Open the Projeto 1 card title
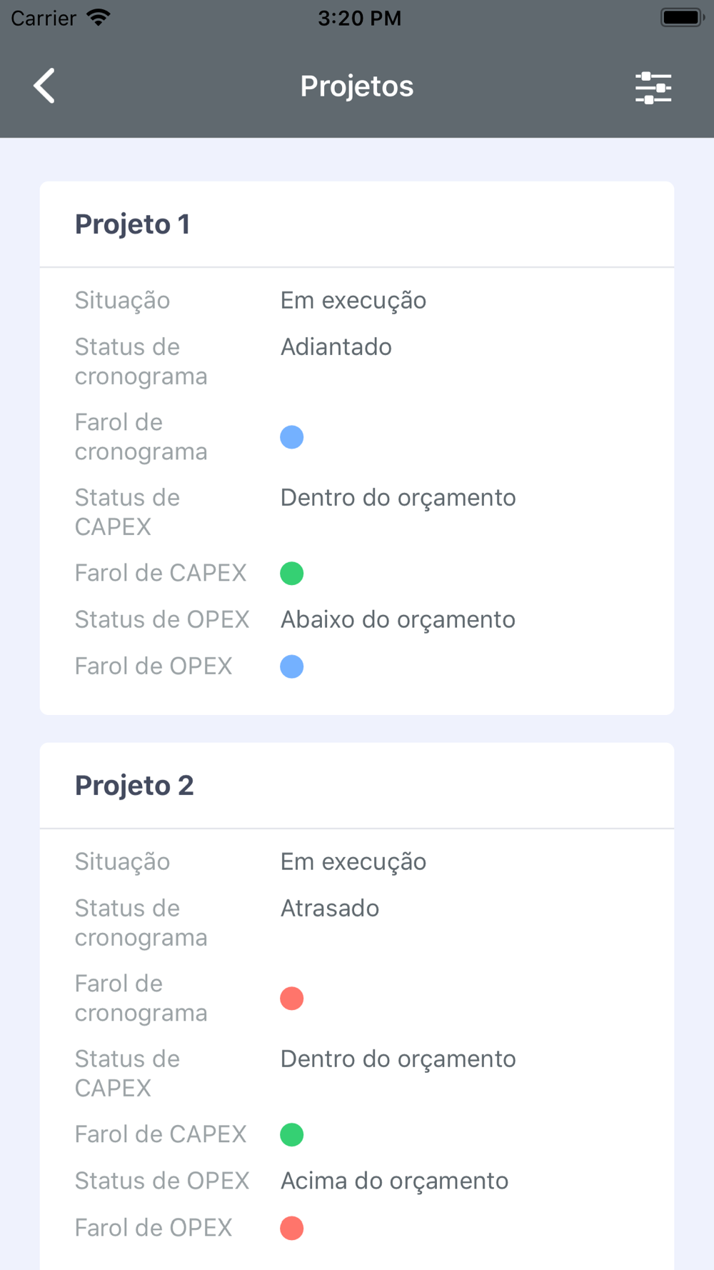714x1270 pixels. pyautogui.click(x=133, y=224)
